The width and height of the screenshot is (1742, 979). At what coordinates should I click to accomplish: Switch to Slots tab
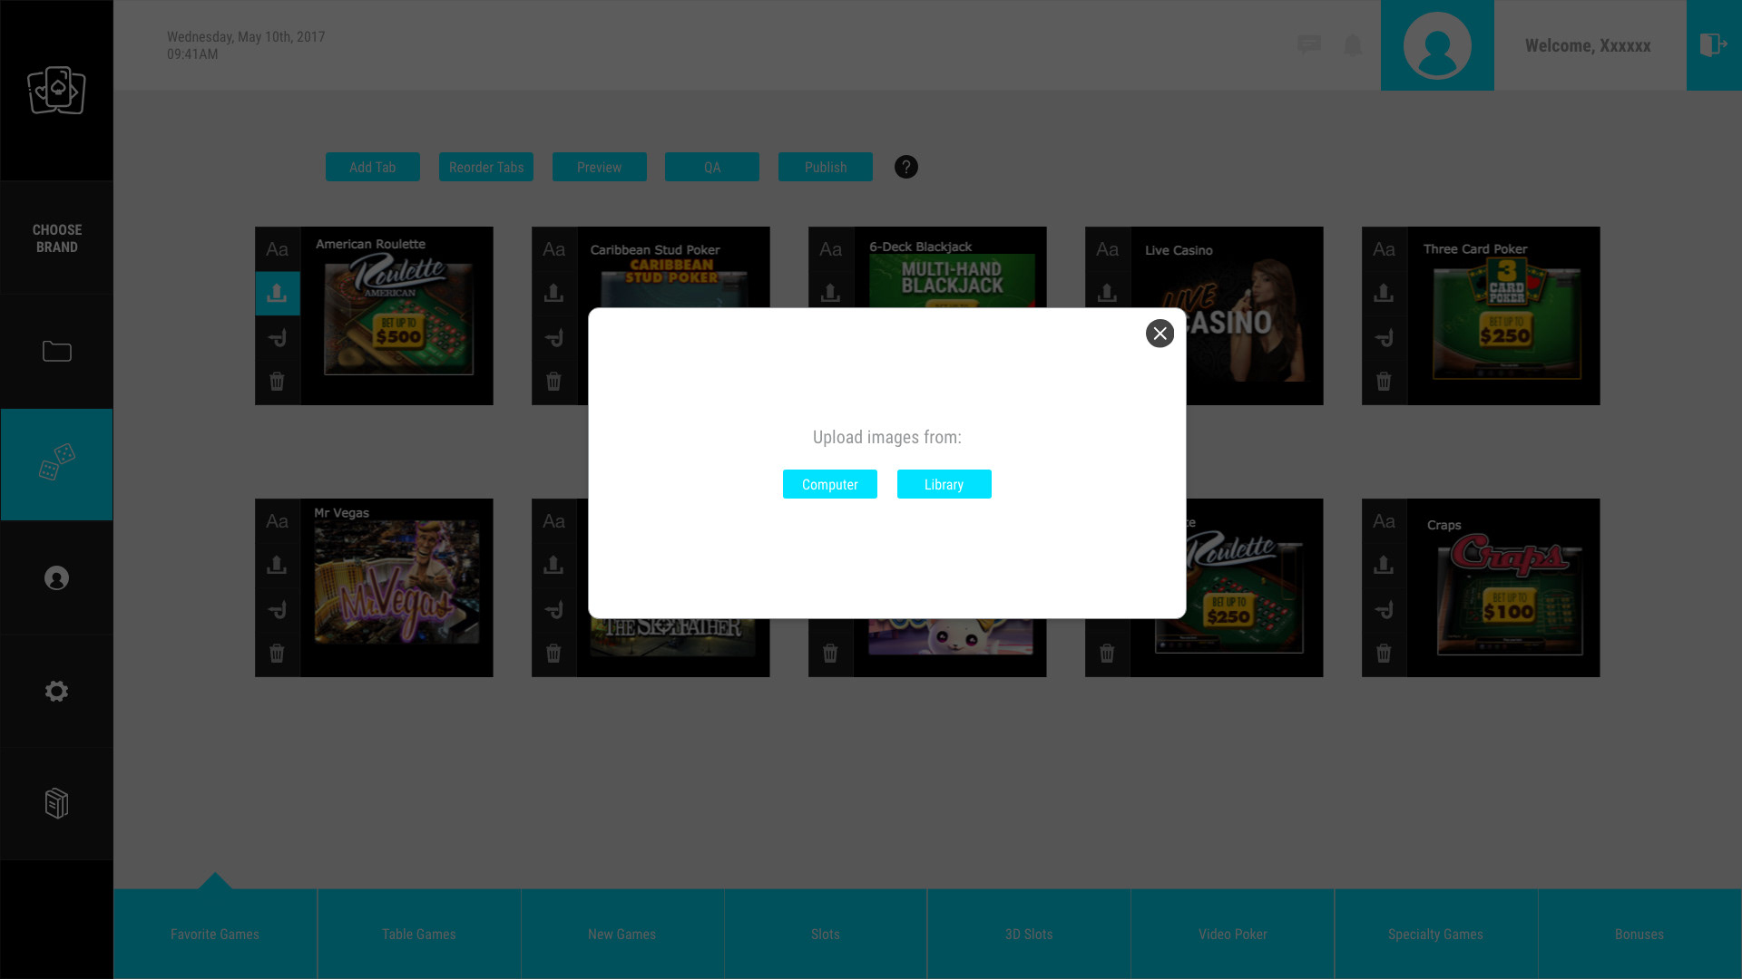tap(826, 934)
